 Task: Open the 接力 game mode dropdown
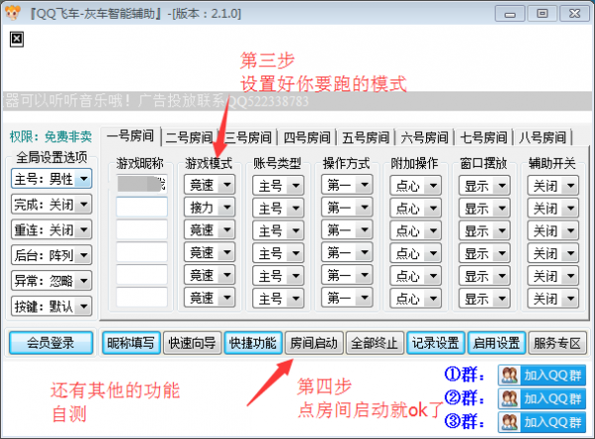point(210,208)
